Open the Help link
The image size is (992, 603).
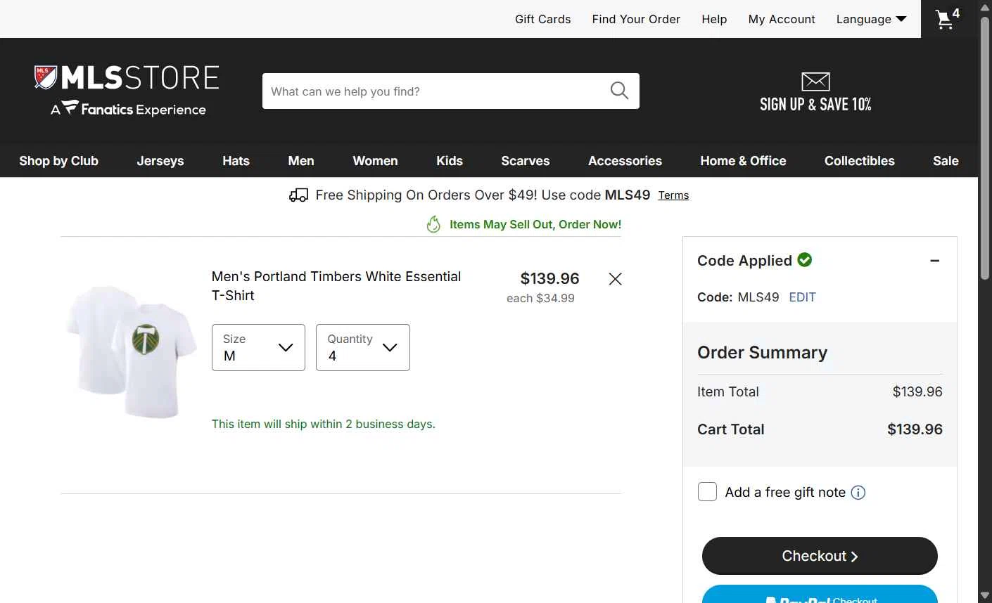point(714,19)
